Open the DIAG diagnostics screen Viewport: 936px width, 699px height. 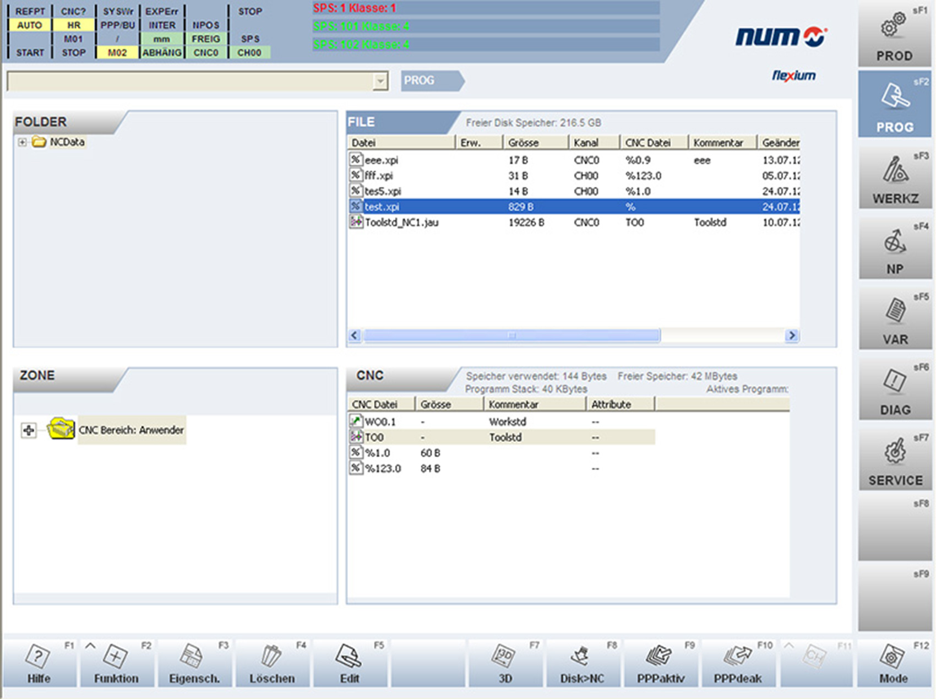pos(895,388)
